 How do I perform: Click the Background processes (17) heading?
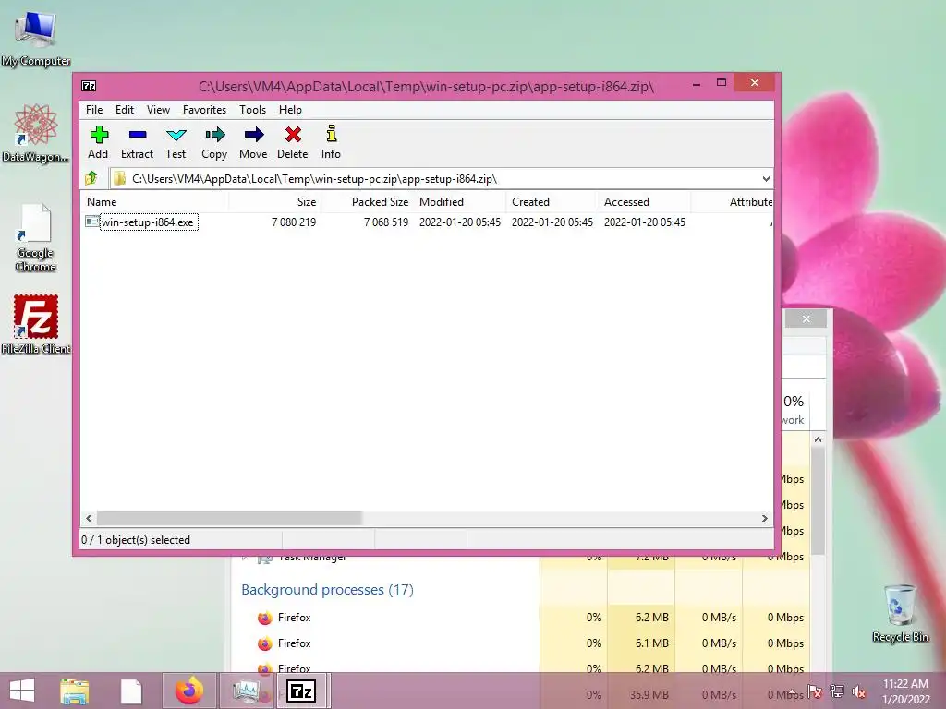[x=327, y=590]
